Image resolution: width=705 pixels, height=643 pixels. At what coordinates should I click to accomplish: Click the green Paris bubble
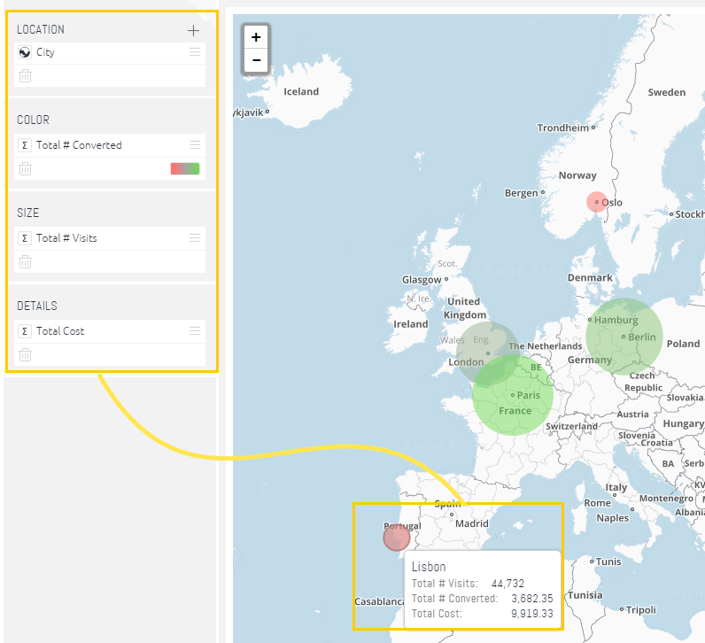point(513,395)
